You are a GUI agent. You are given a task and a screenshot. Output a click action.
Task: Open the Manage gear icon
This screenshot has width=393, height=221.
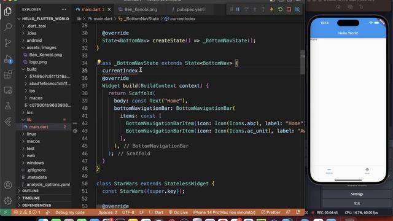[x=8, y=201]
